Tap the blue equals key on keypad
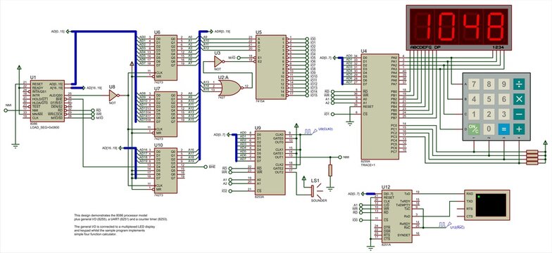Viewport: 552px width, 253px height. click(504, 129)
